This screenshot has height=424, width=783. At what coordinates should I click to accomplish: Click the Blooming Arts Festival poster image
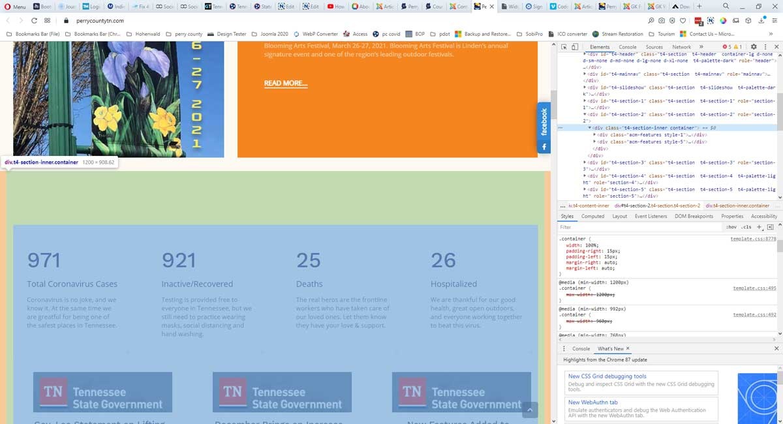tap(119, 99)
